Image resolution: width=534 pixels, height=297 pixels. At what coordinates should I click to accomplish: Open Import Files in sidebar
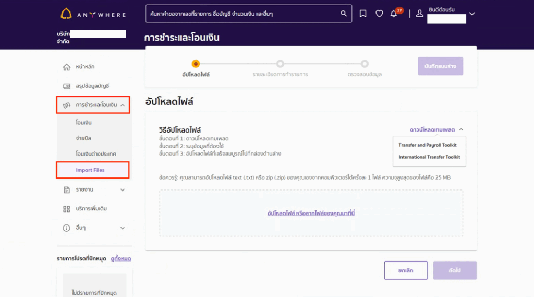(90, 170)
